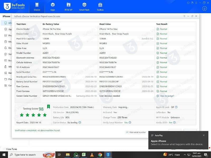Click the Read Value column header
Screen dimensions: 211x158
tap(105, 24)
